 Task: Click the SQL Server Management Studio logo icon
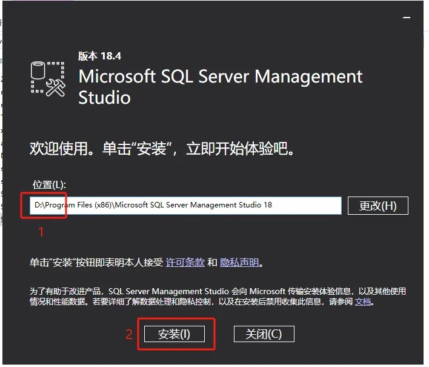click(48, 79)
